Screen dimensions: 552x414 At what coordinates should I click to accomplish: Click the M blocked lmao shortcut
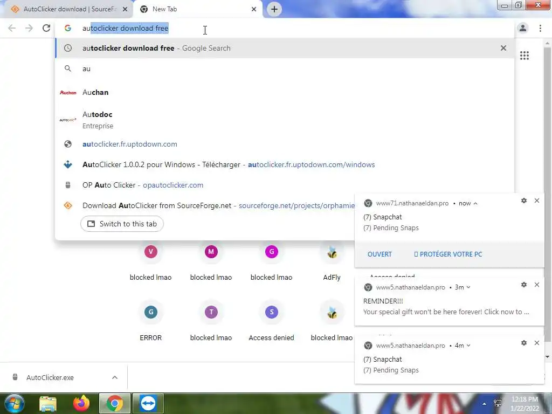point(211,260)
